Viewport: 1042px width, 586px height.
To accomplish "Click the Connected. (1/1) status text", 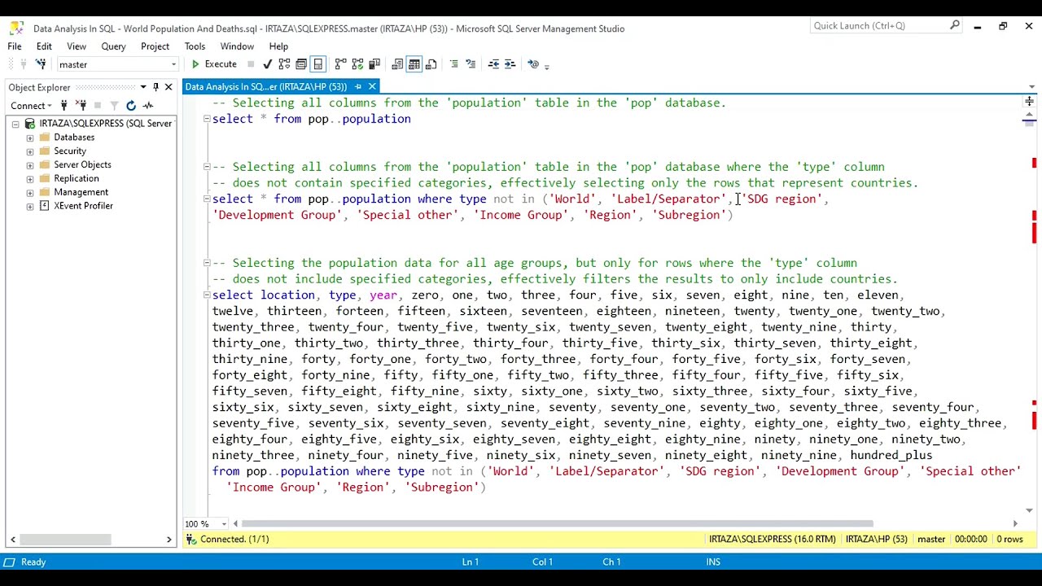I will [234, 539].
